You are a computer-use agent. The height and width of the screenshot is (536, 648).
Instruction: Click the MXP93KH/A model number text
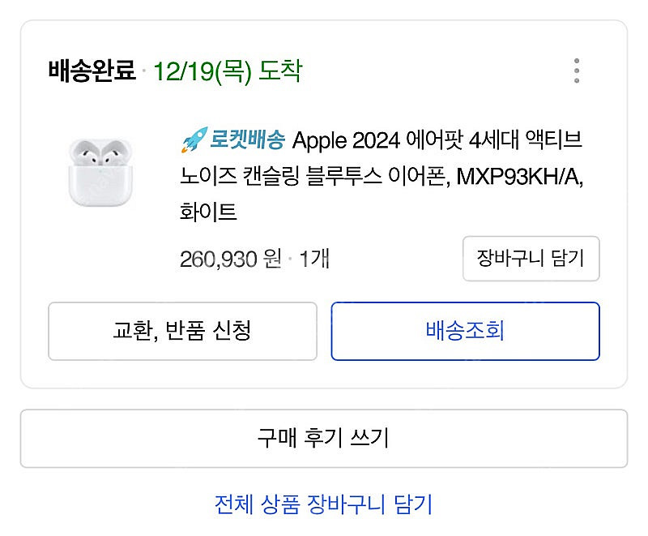pyautogui.click(x=519, y=177)
